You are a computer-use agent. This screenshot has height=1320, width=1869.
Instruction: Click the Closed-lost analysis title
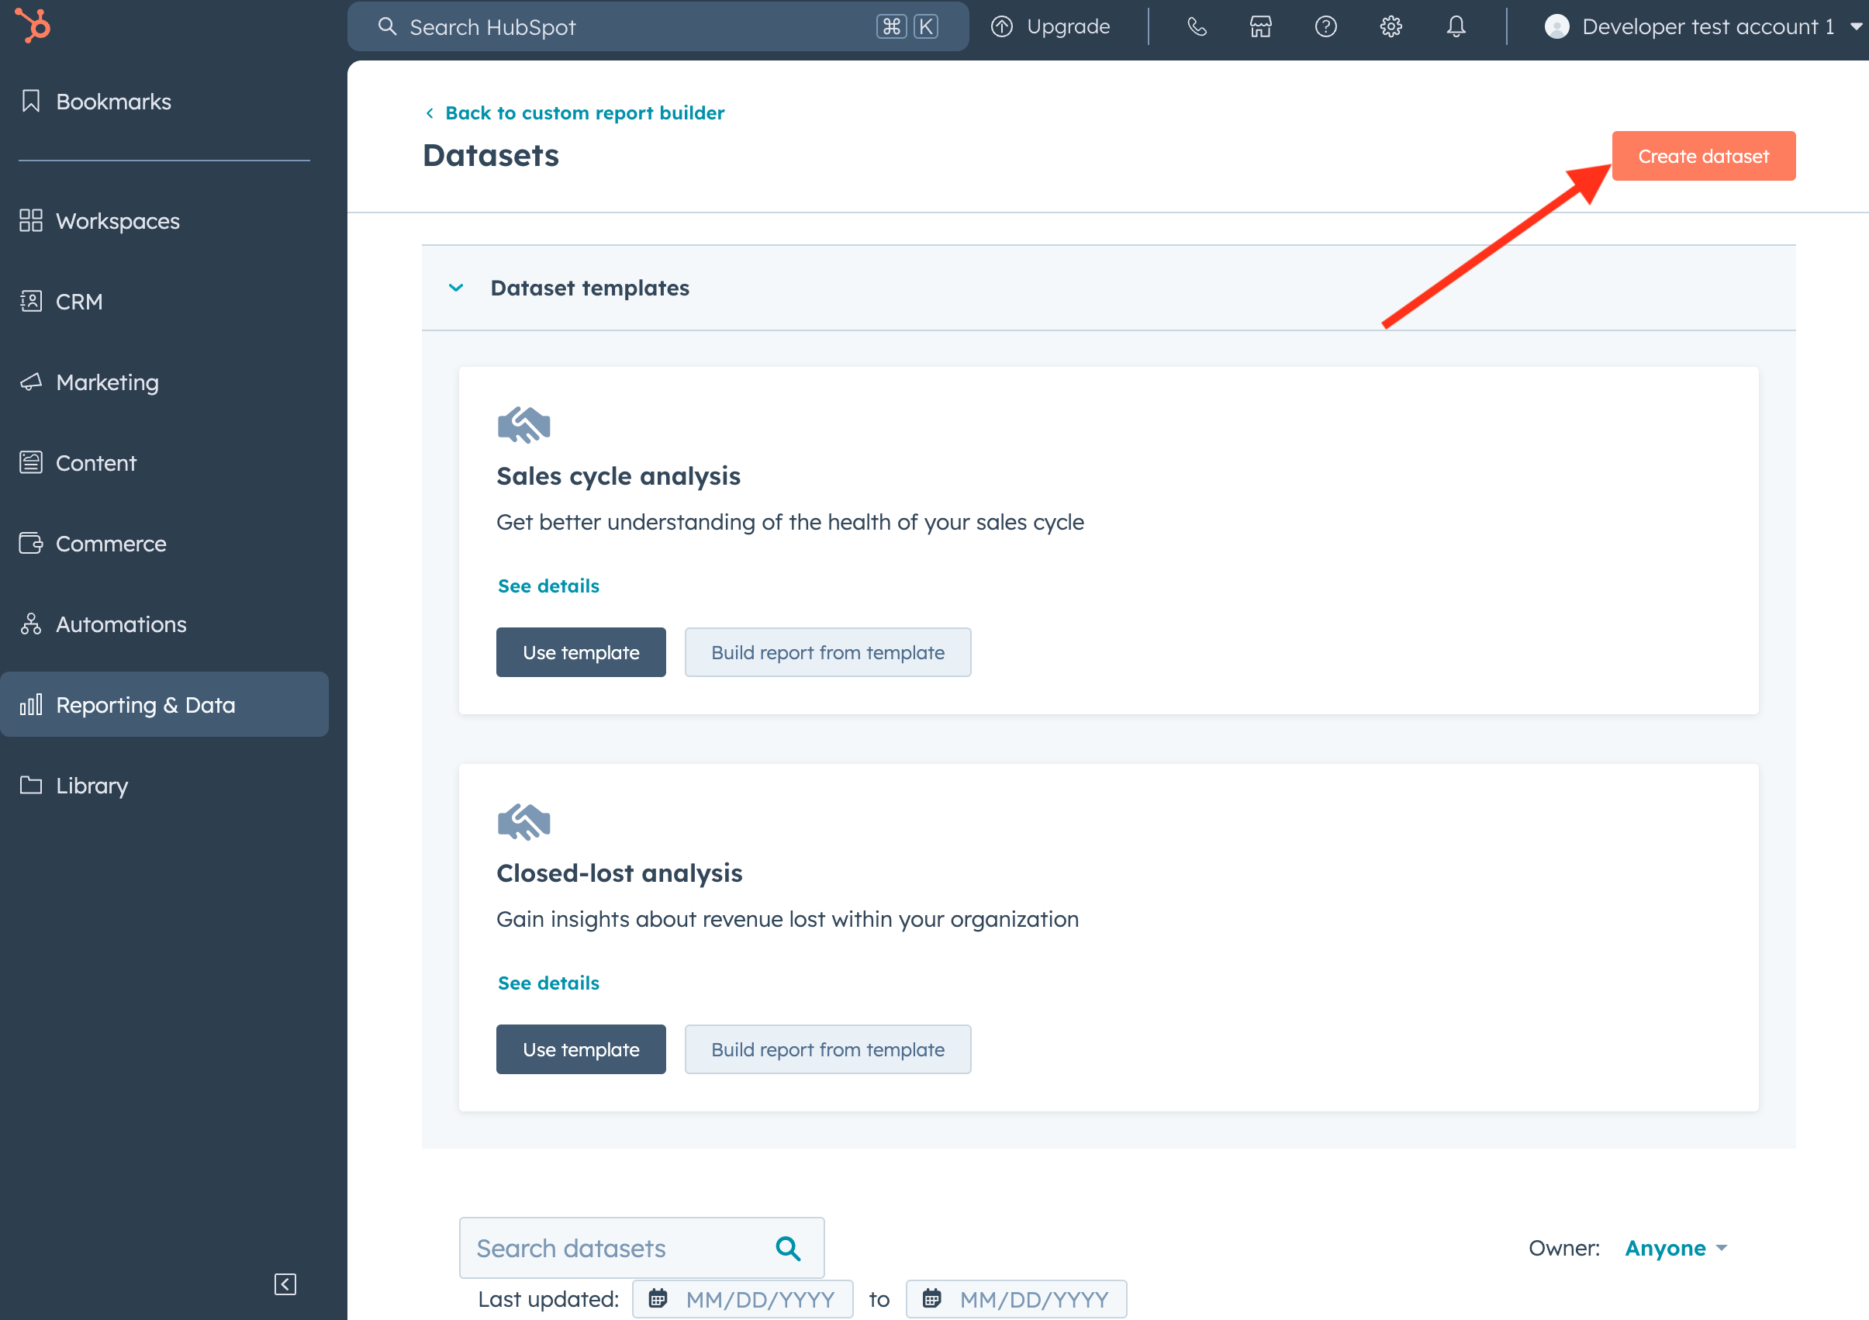pos(620,874)
